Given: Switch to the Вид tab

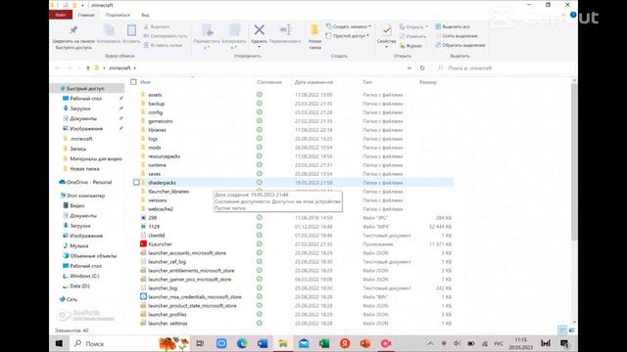Looking at the screenshot, I should coord(145,15).
